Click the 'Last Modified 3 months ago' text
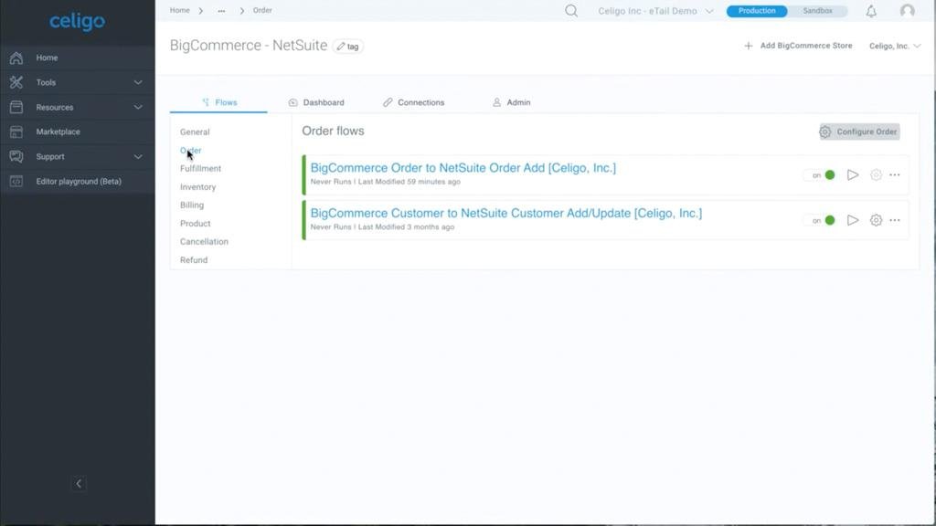 click(x=407, y=227)
